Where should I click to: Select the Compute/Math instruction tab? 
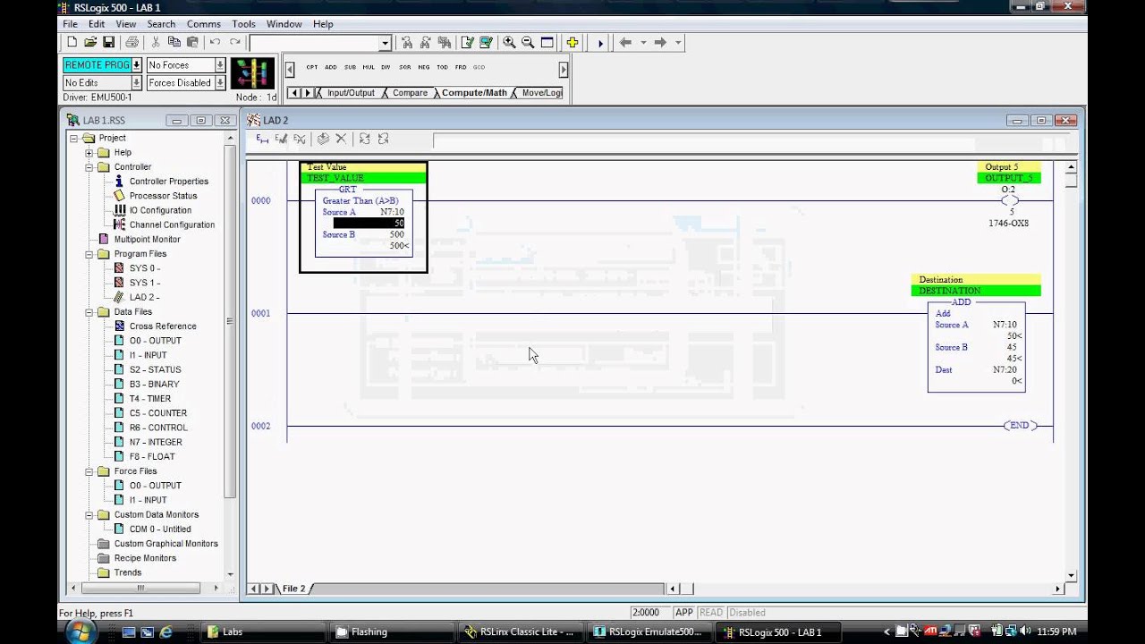point(474,93)
